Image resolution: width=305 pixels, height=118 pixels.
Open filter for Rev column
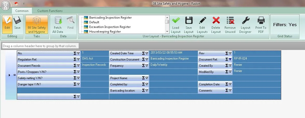[230, 53]
